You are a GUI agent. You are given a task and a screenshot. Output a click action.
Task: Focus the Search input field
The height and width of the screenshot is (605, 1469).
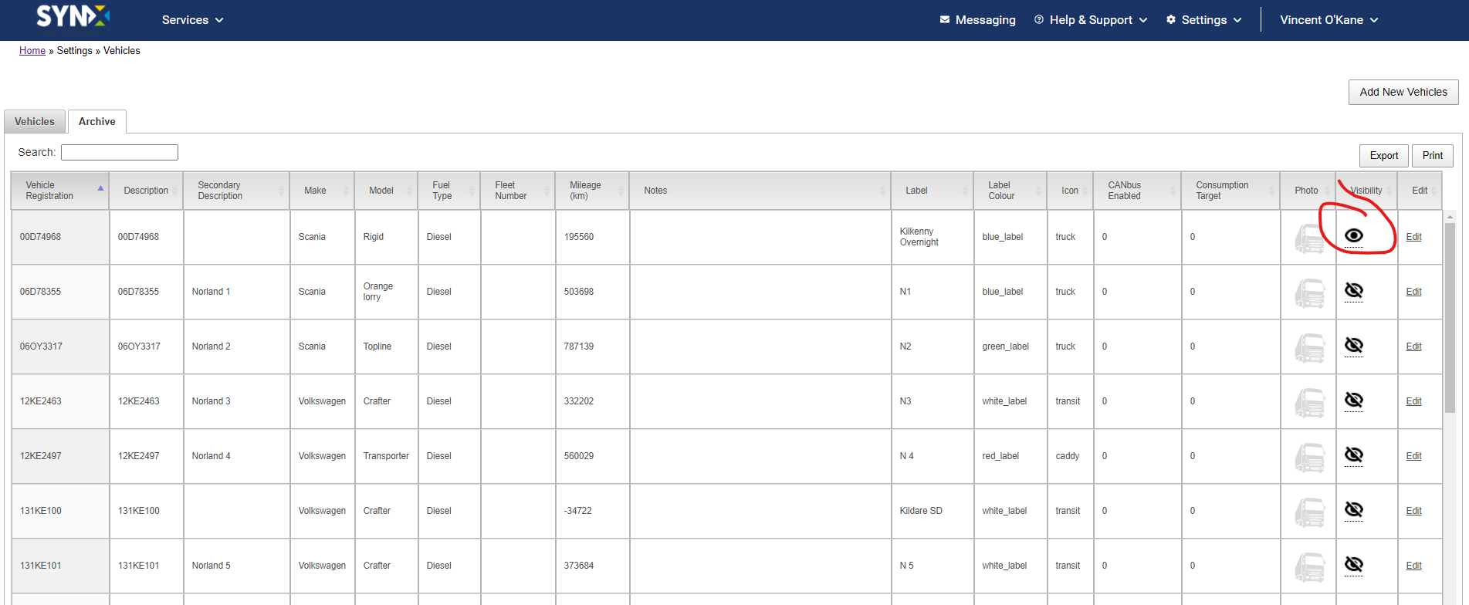pos(120,152)
